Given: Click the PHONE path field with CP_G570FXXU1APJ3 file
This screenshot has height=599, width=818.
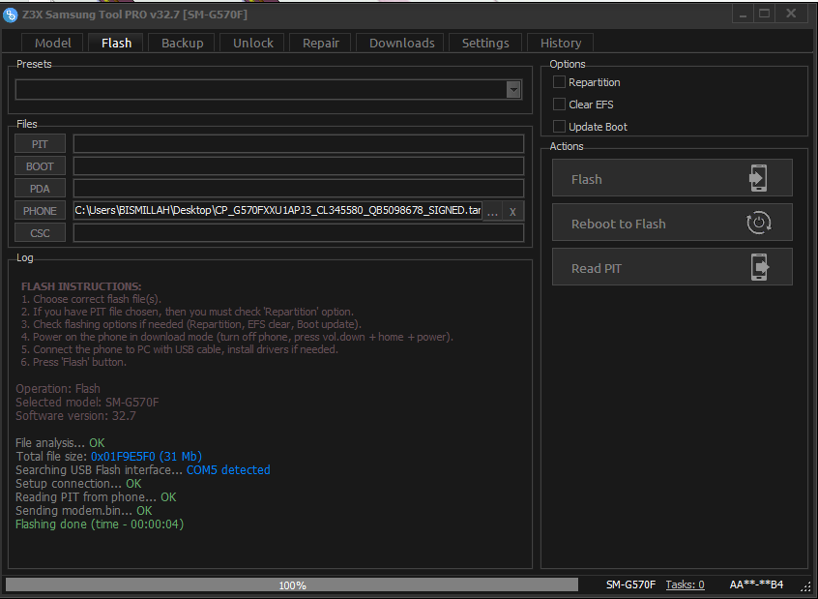Looking at the screenshot, I should (278, 211).
